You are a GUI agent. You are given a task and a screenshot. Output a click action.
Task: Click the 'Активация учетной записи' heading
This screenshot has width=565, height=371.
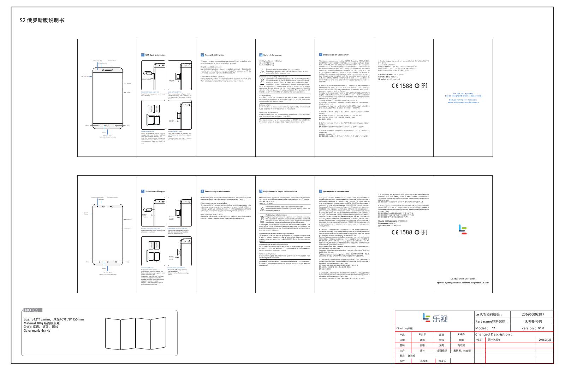pos(217,192)
